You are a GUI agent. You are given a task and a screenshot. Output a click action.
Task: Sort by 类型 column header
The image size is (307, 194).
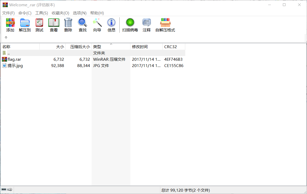pos(111,47)
